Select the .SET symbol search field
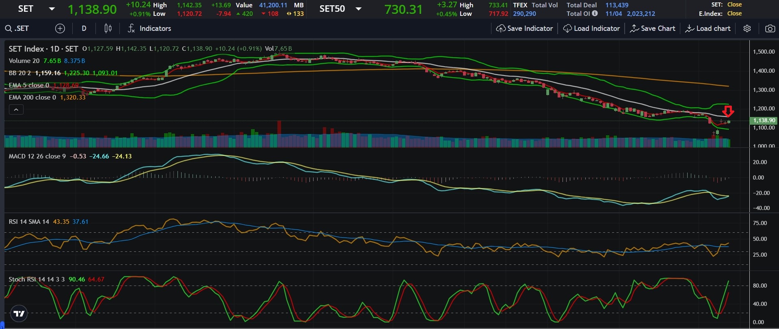The height and width of the screenshot is (329, 779). coord(22,28)
